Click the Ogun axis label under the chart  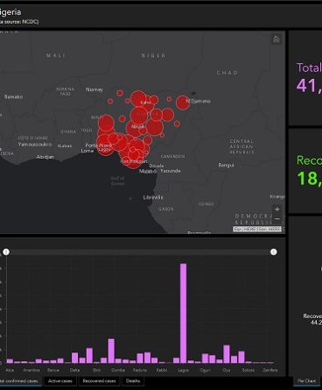coord(205,370)
